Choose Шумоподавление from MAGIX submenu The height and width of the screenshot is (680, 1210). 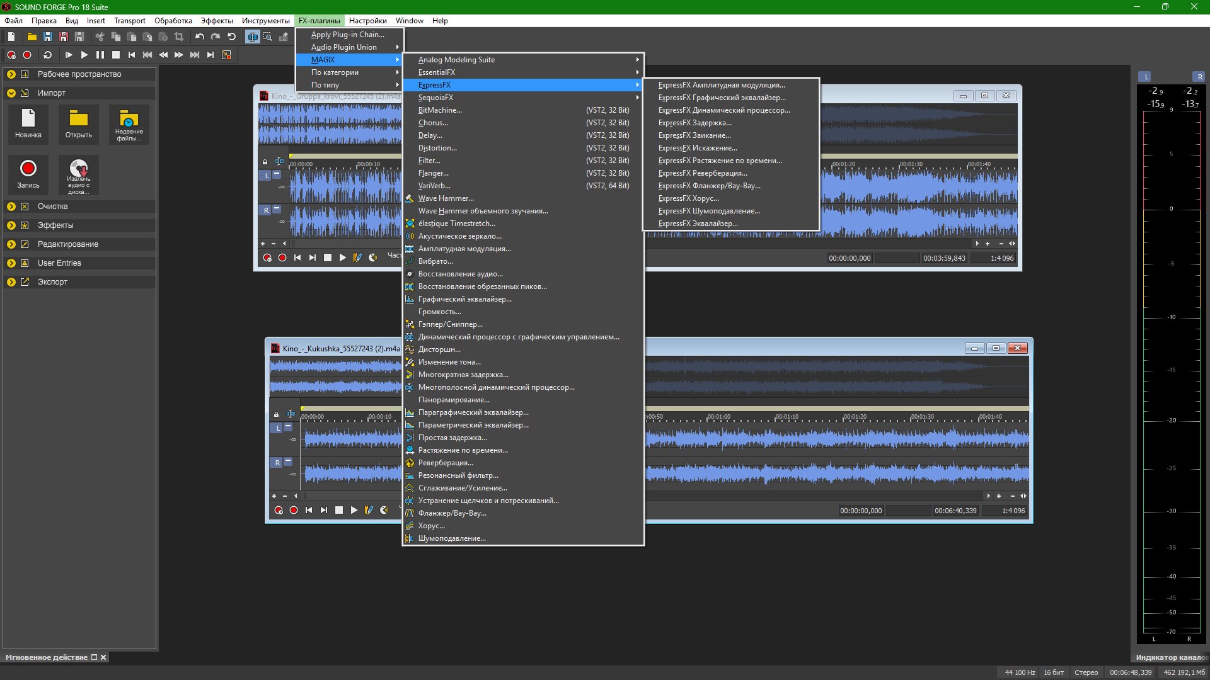[x=452, y=538]
